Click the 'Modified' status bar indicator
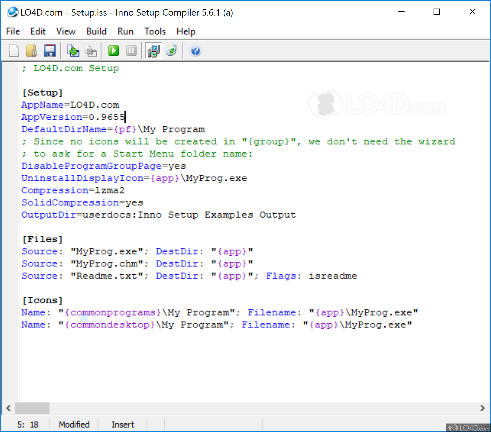 [x=74, y=425]
